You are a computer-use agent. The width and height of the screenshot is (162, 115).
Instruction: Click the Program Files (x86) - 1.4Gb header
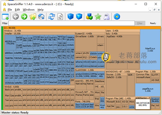(x=120, y=98)
